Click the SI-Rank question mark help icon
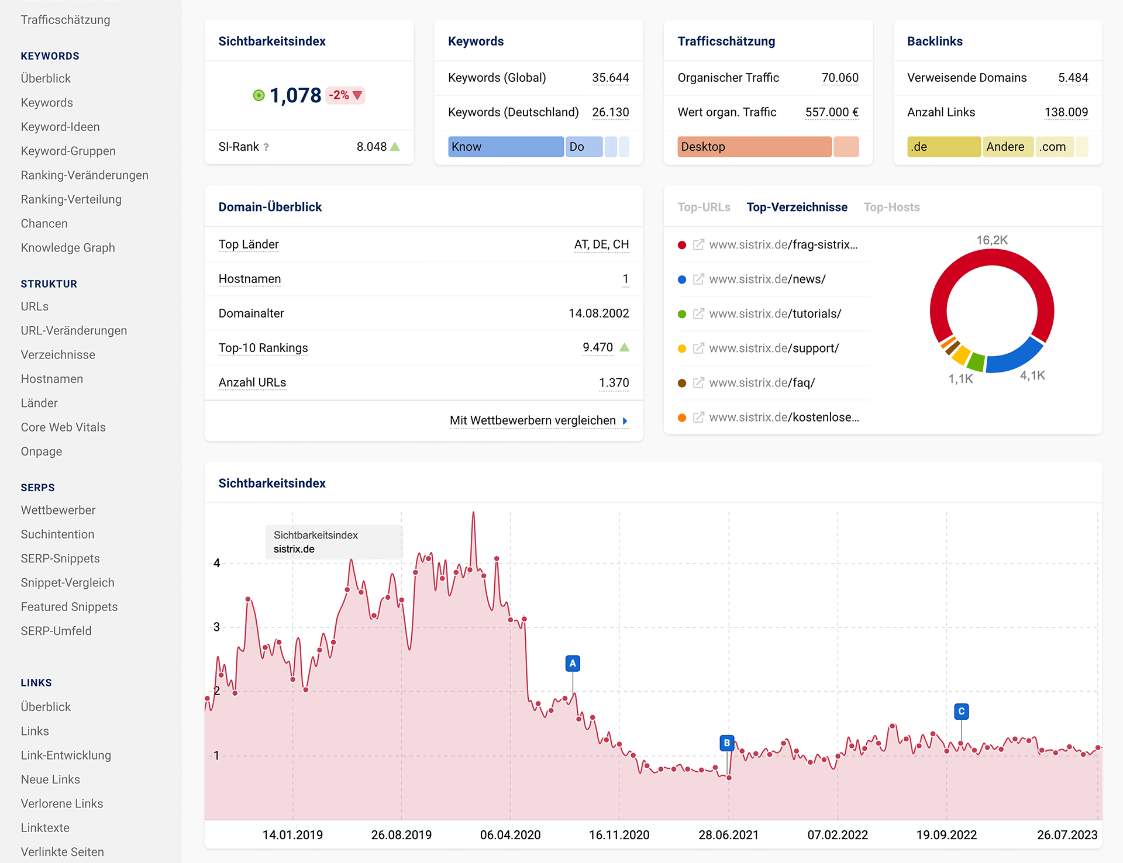The image size is (1123, 863). coord(266,147)
